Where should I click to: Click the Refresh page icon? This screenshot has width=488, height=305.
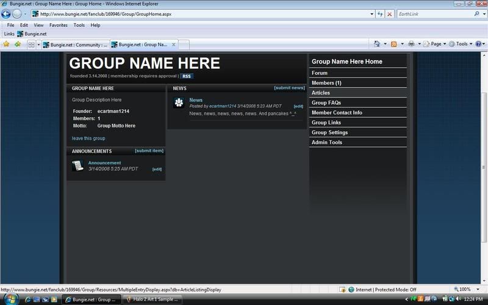point(380,14)
